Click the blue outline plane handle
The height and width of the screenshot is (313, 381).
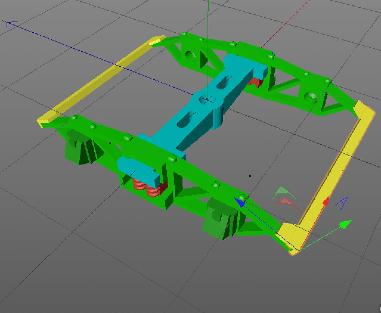pos(342,203)
